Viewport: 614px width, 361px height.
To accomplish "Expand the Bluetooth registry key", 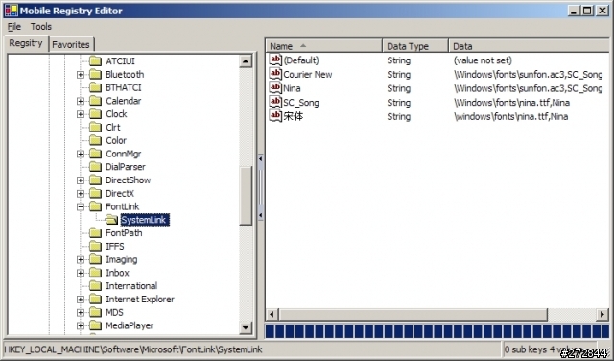I will coord(81,75).
